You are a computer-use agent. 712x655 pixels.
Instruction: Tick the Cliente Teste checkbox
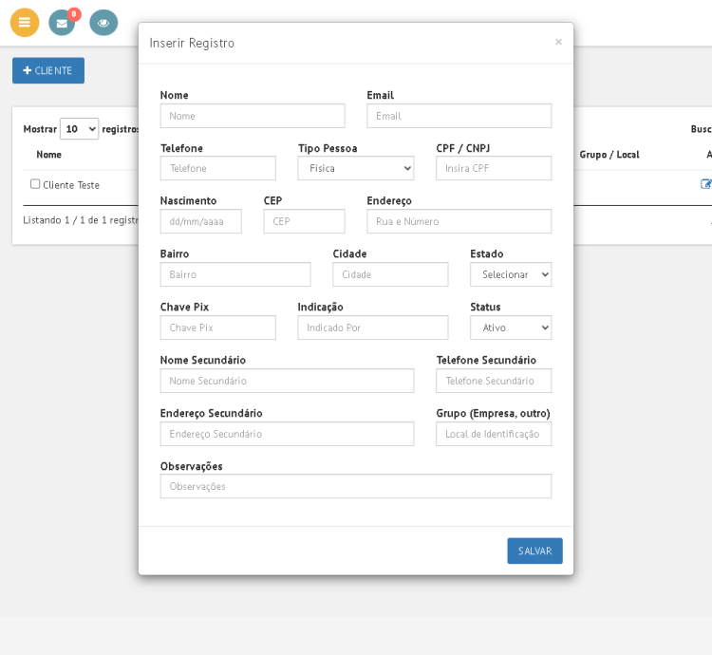tap(35, 184)
